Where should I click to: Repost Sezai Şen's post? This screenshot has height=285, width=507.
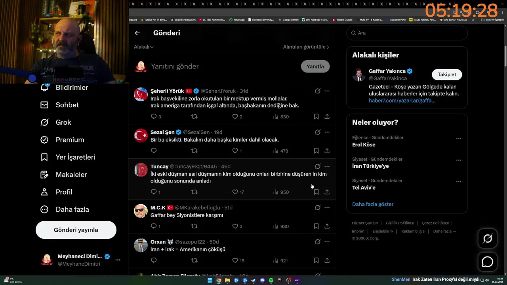[194, 151]
